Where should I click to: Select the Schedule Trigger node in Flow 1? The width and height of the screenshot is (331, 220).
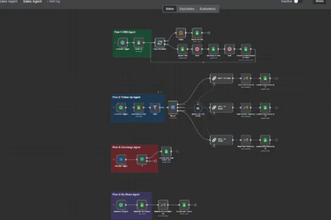(123, 42)
